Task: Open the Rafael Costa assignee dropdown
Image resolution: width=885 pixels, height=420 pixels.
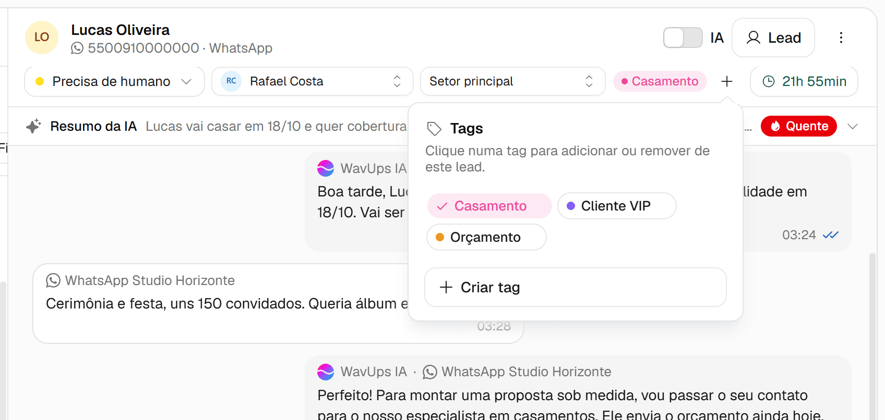Action: (312, 81)
